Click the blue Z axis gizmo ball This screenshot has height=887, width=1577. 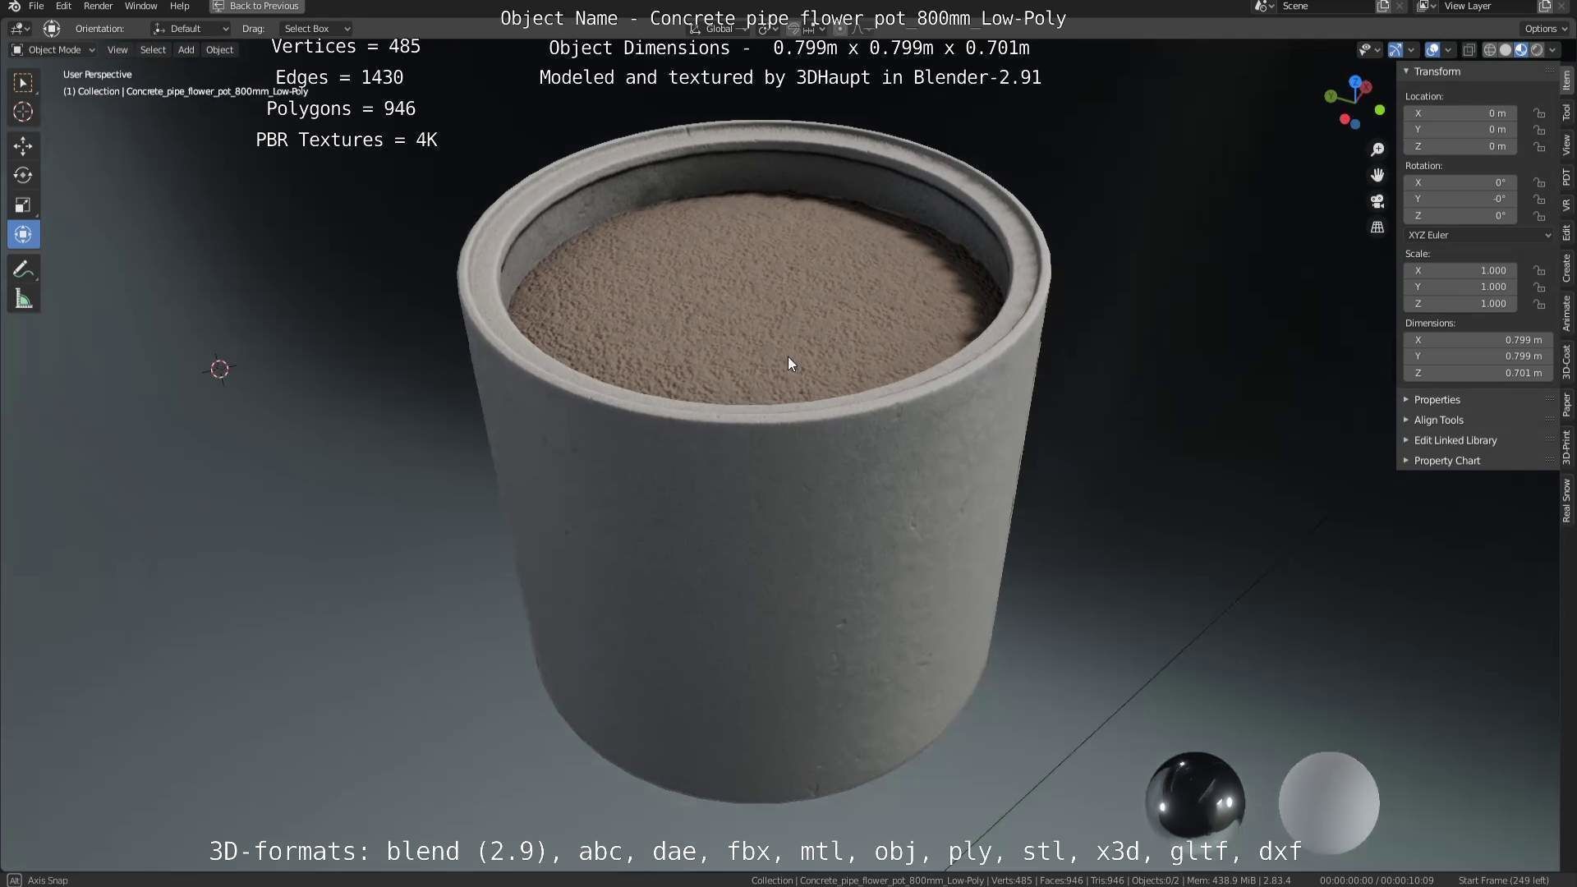(1355, 83)
